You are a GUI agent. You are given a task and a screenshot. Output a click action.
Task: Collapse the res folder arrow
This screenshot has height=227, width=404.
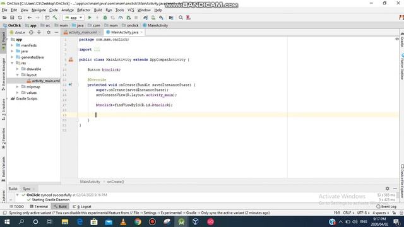[12, 63]
